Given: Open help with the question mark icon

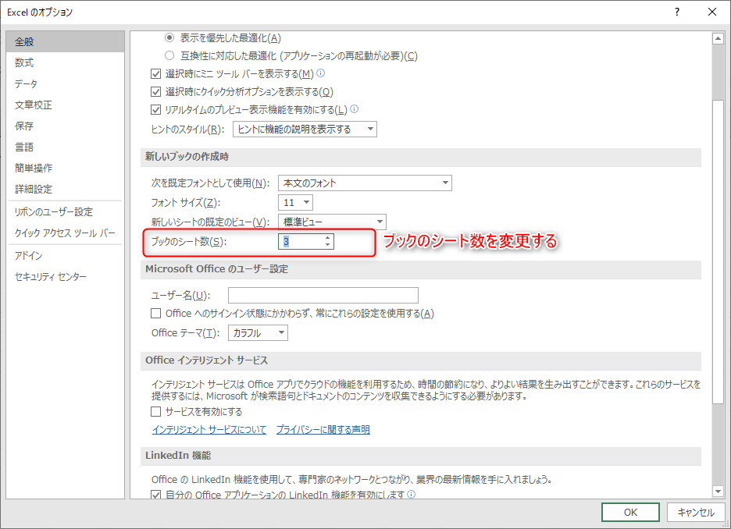Looking at the screenshot, I should pos(677,12).
